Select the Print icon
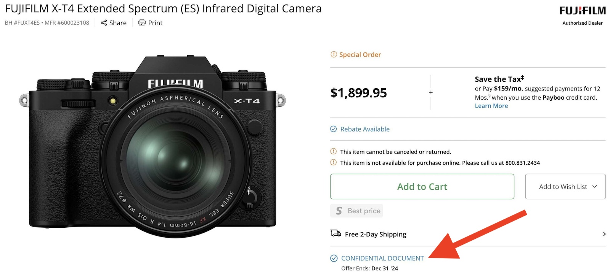Image resolution: width=610 pixels, height=276 pixels. pyautogui.click(x=141, y=23)
